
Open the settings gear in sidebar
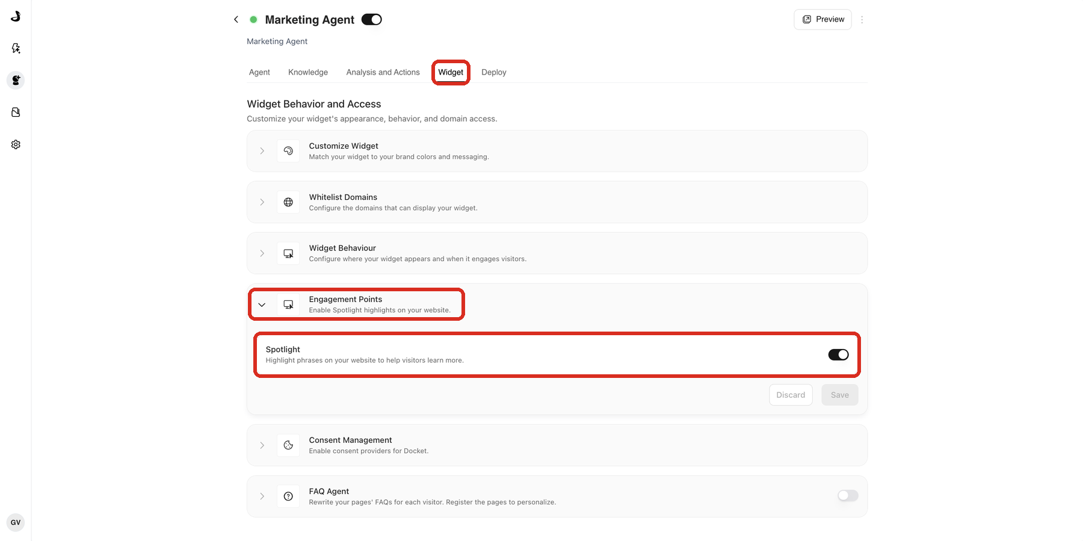pyautogui.click(x=16, y=144)
